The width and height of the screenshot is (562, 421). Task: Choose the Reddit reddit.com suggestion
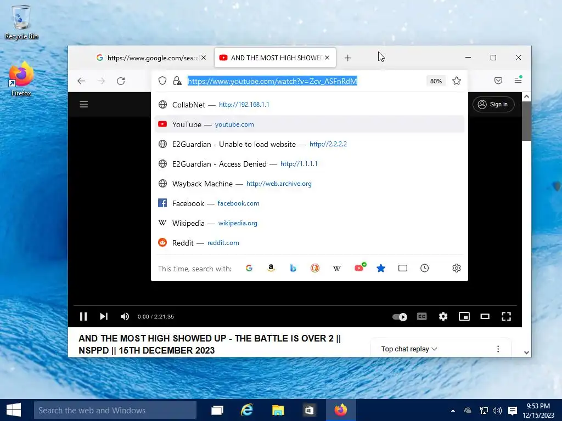click(310, 243)
